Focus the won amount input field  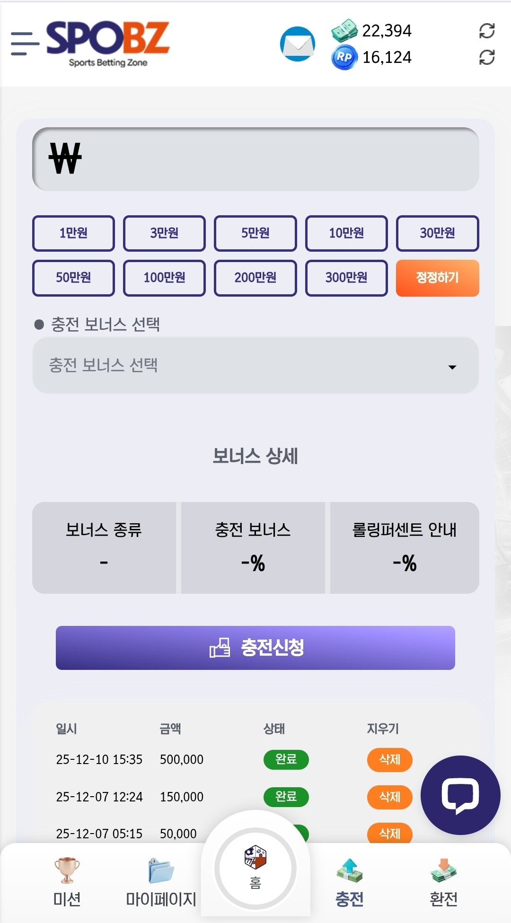point(255,159)
